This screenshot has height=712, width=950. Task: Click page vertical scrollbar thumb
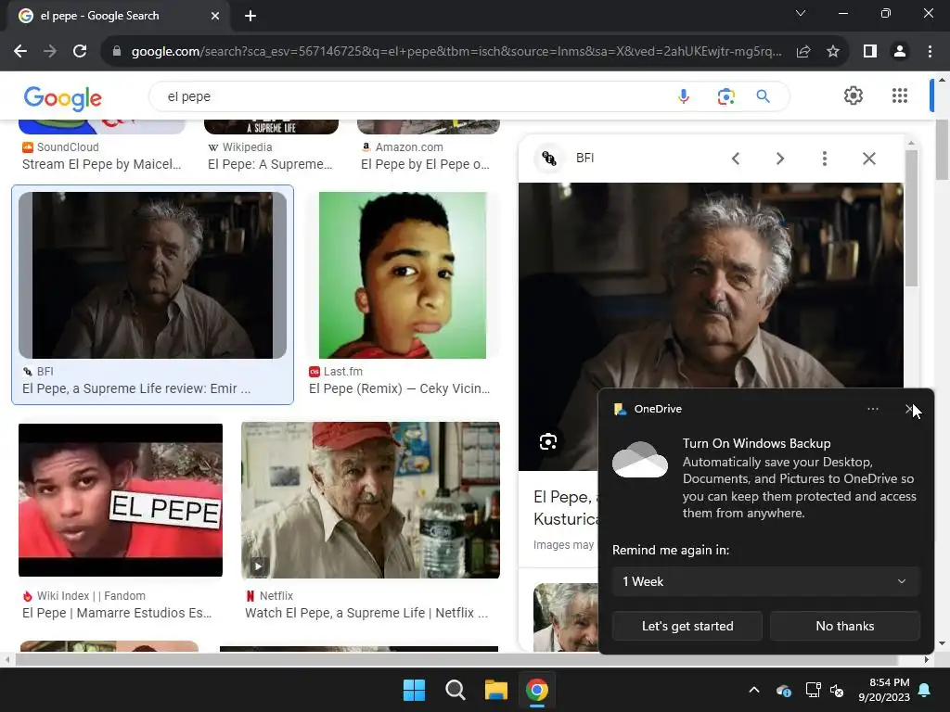(942, 149)
